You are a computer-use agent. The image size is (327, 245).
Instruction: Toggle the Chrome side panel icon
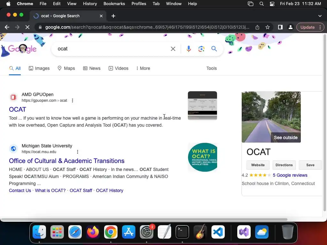280,27
